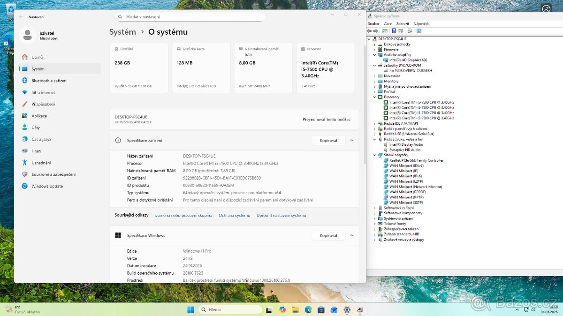The height and width of the screenshot is (316, 563).
Task: Open the Doména nebo pracovní skupina link
Action: click(183, 215)
